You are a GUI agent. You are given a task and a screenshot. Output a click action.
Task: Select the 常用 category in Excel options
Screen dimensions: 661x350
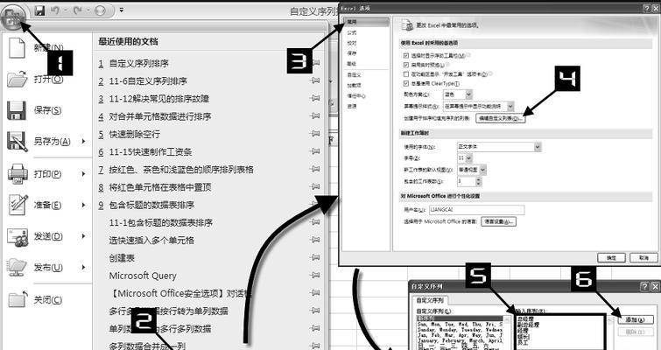click(x=366, y=22)
